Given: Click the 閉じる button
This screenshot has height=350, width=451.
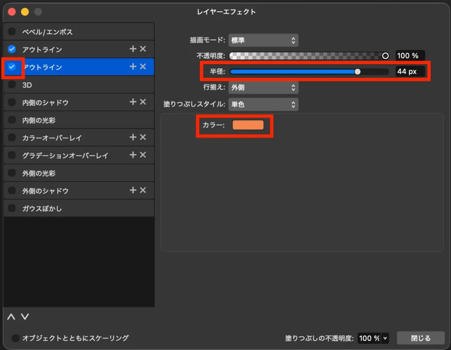Looking at the screenshot, I should pyautogui.click(x=420, y=338).
